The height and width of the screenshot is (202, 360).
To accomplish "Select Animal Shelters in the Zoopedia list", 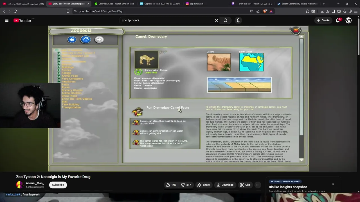I will (72, 93).
